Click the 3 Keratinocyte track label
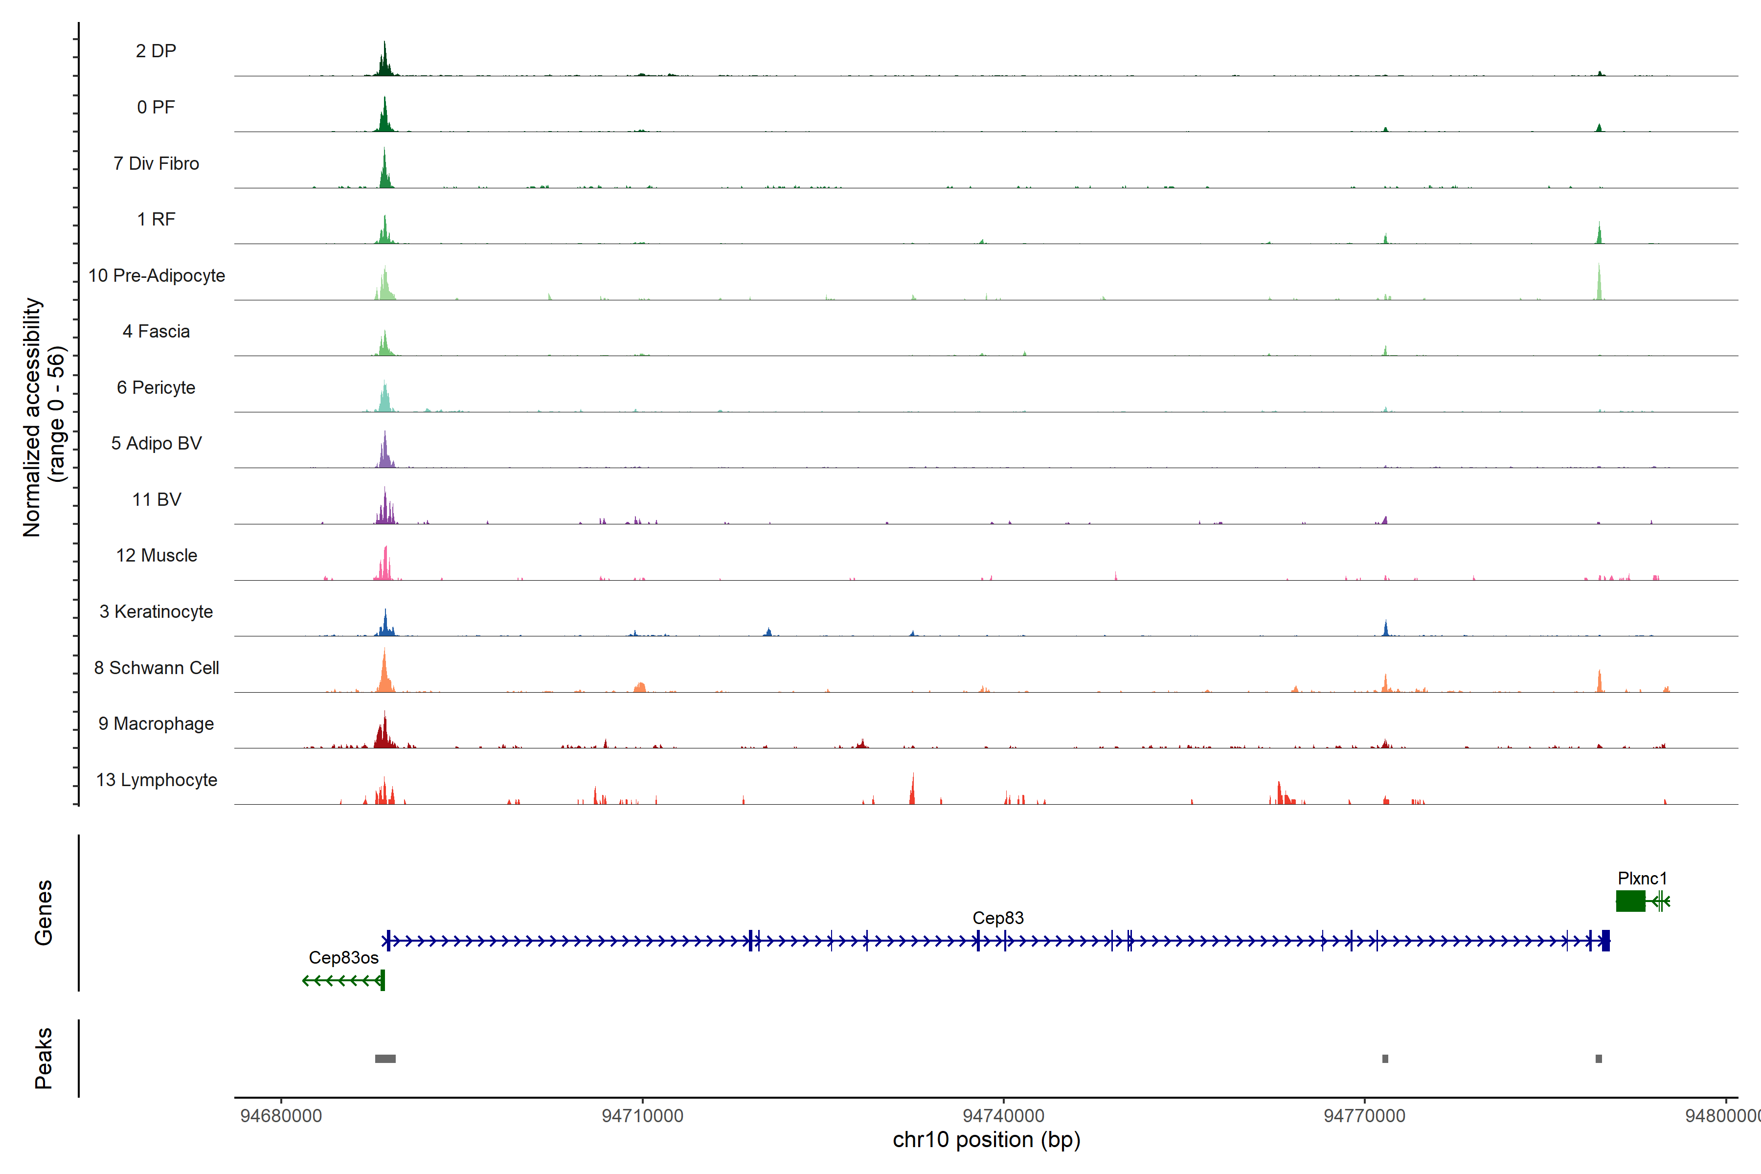This screenshot has width=1761, height=1174. [x=156, y=612]
